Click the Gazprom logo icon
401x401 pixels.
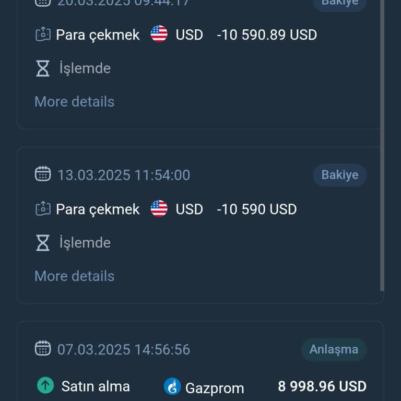[172, 386]
